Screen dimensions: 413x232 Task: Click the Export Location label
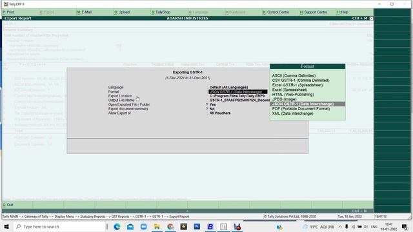120,96
